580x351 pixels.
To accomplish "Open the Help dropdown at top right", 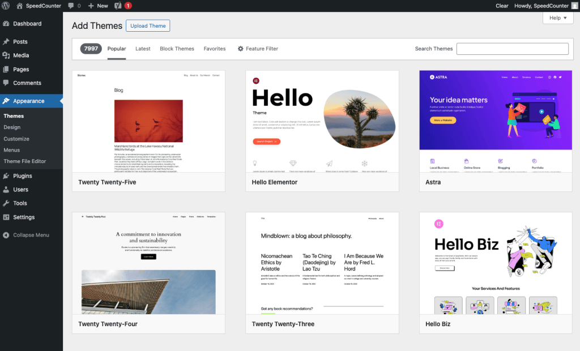I will coord(557,18).
